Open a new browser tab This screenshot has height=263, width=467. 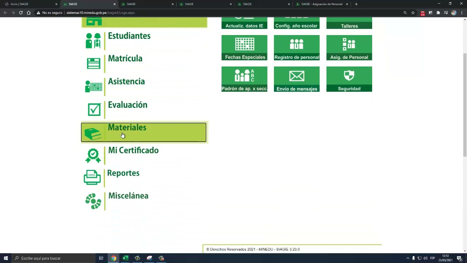click(356, 4)
